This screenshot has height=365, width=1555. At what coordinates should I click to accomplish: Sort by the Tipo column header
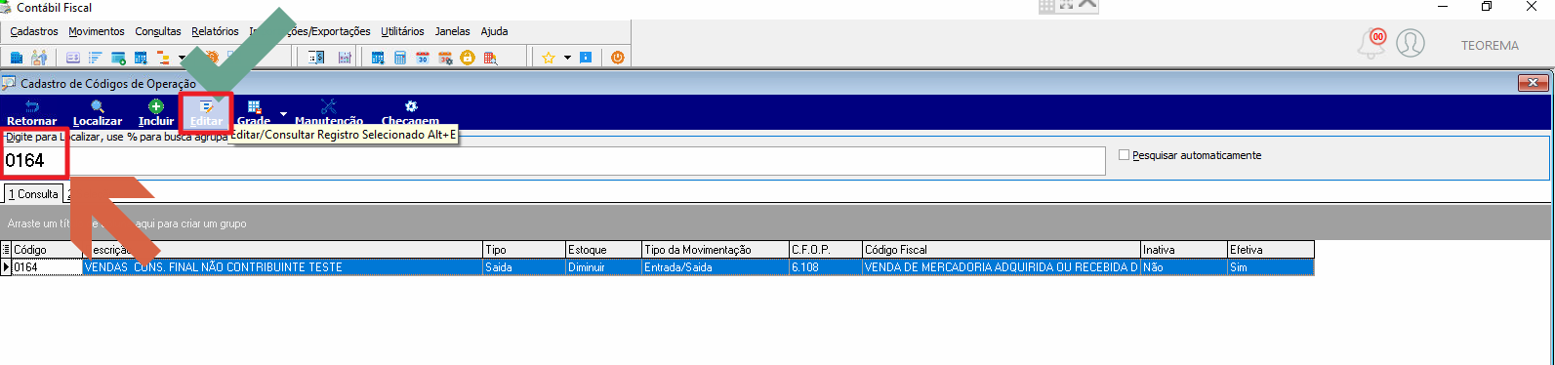pyautogui.click(x=524, y=250)
